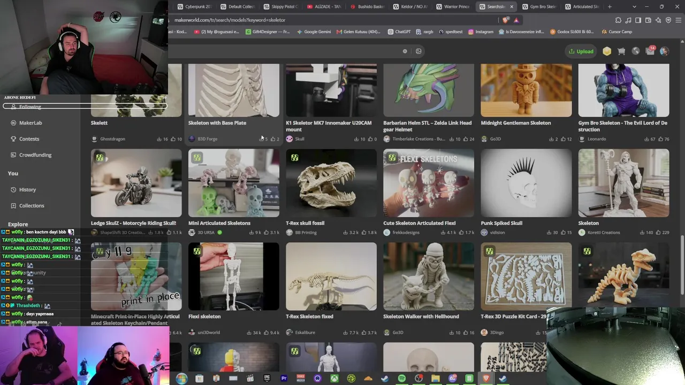Like the Skeleton with Base Plate model

coord(275,139)
